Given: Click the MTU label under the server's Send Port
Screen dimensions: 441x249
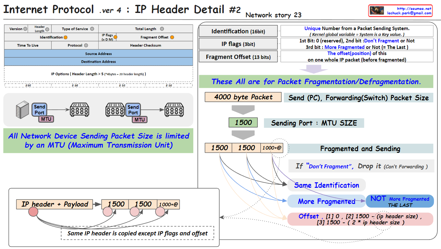Looking at the screenshot, I should [x=46, y=119].
